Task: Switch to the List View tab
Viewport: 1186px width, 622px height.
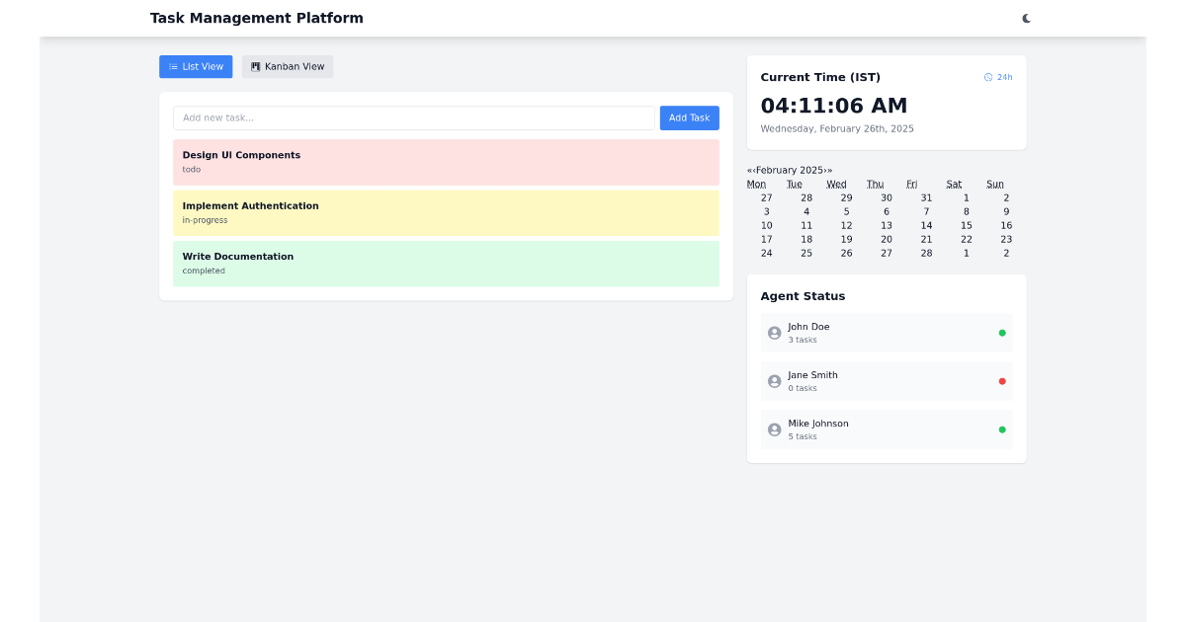Action: pos(196,66)
